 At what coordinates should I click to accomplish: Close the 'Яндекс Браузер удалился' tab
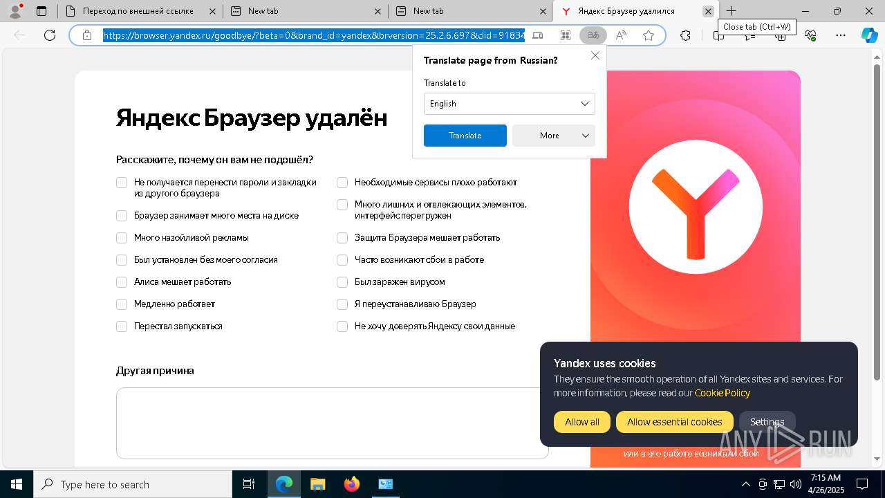coord(708,11)
